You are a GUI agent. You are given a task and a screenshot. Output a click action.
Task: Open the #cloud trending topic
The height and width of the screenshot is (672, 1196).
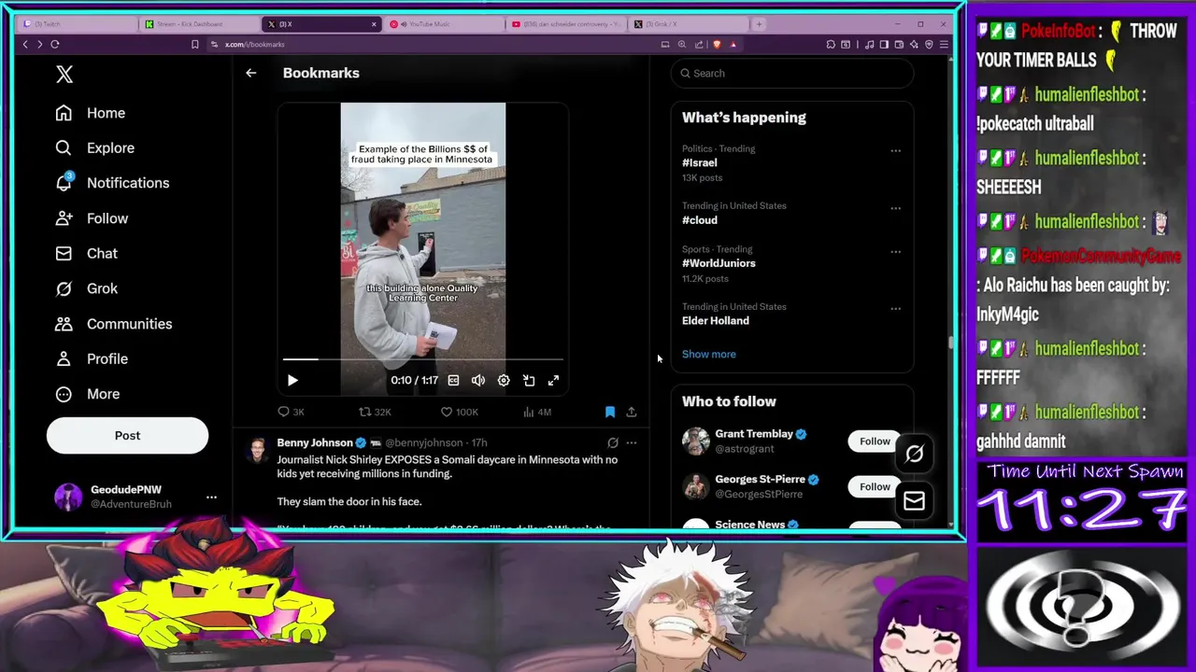tap(700, 220)
